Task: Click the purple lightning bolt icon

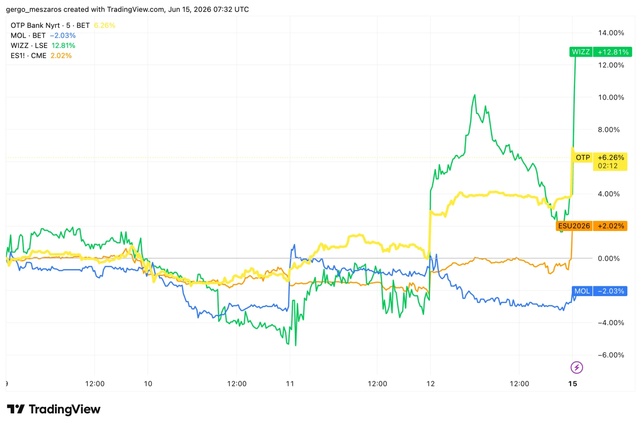Action: [576, 367]
